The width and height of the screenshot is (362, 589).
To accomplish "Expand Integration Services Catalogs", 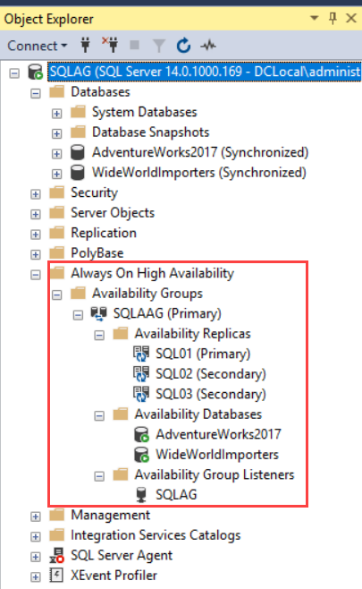I will 36,537.
